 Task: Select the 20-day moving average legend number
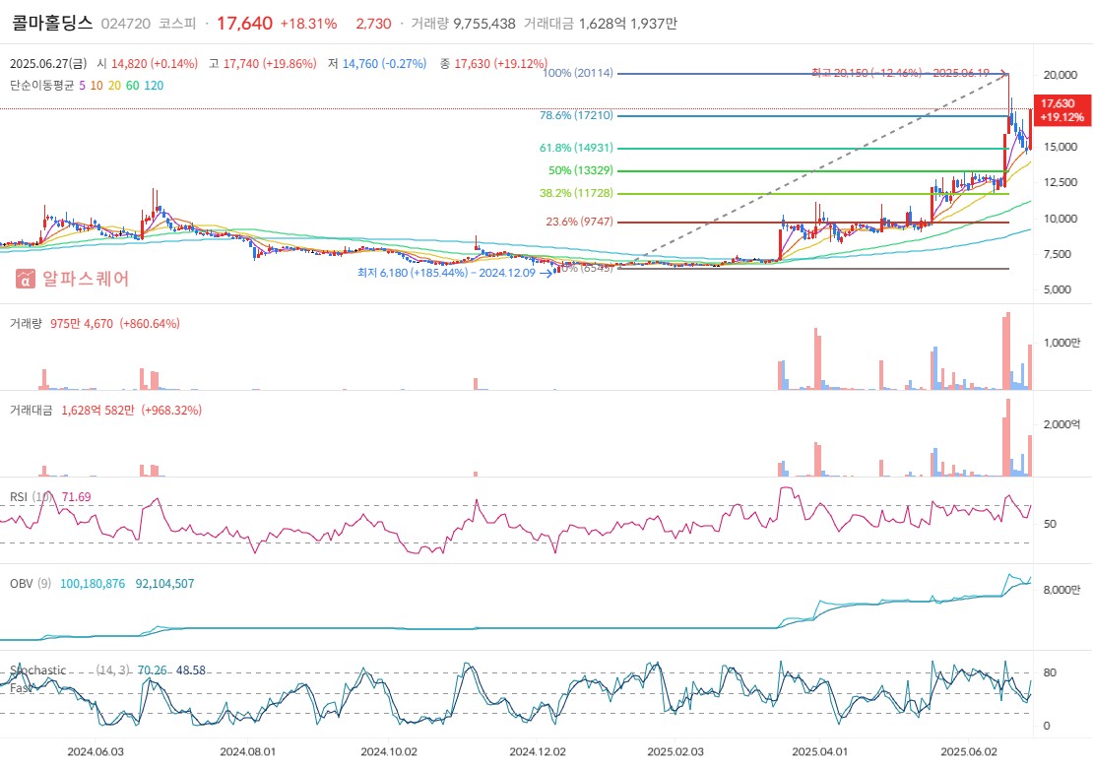pos(114,86)
